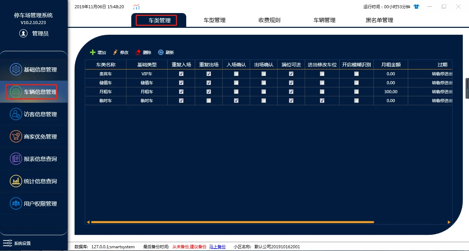This screenshot has height=251, width=469.
Task: Select the 贵宾车 name cell
Action: 106,74
